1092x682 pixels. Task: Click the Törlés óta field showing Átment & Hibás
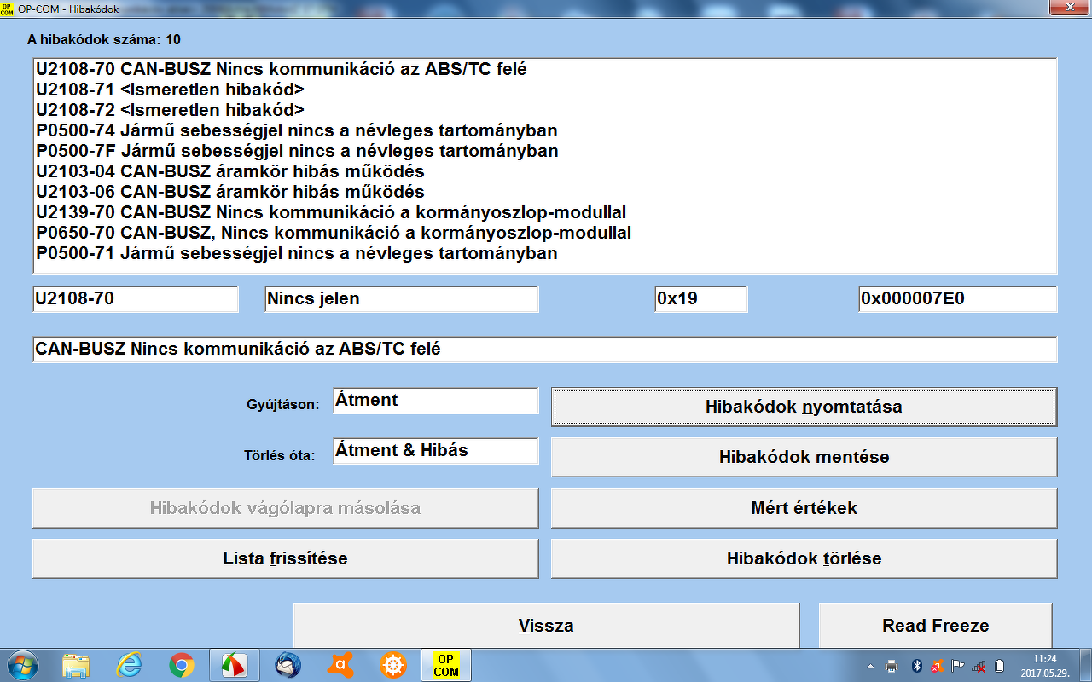pos(436,451)
